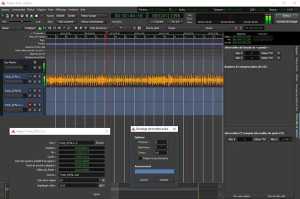Remove first loop range with X icon
The image size is (300, 199).
(278, 53)
